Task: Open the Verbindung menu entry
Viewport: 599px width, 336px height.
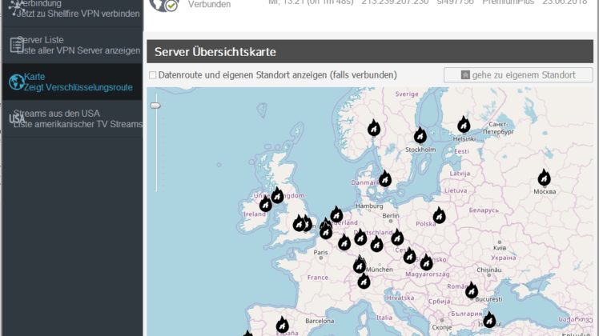Action: 72,13
